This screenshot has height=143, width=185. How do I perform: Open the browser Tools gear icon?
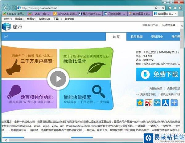pos(180,8)
